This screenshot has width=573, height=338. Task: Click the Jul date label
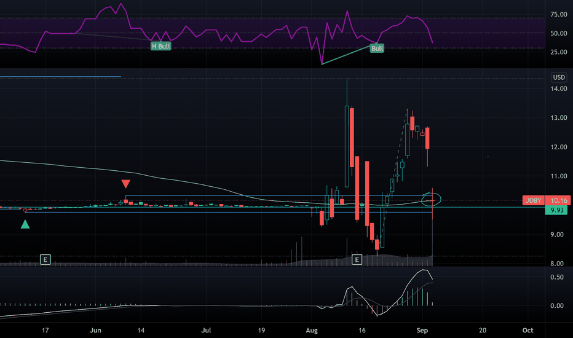[x=206, y=331]
